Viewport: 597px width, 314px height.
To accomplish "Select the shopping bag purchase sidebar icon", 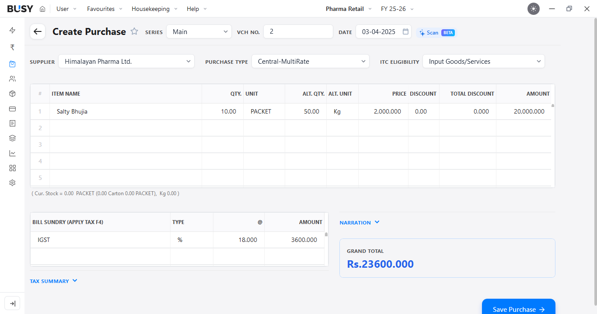I will click(12, 64).
